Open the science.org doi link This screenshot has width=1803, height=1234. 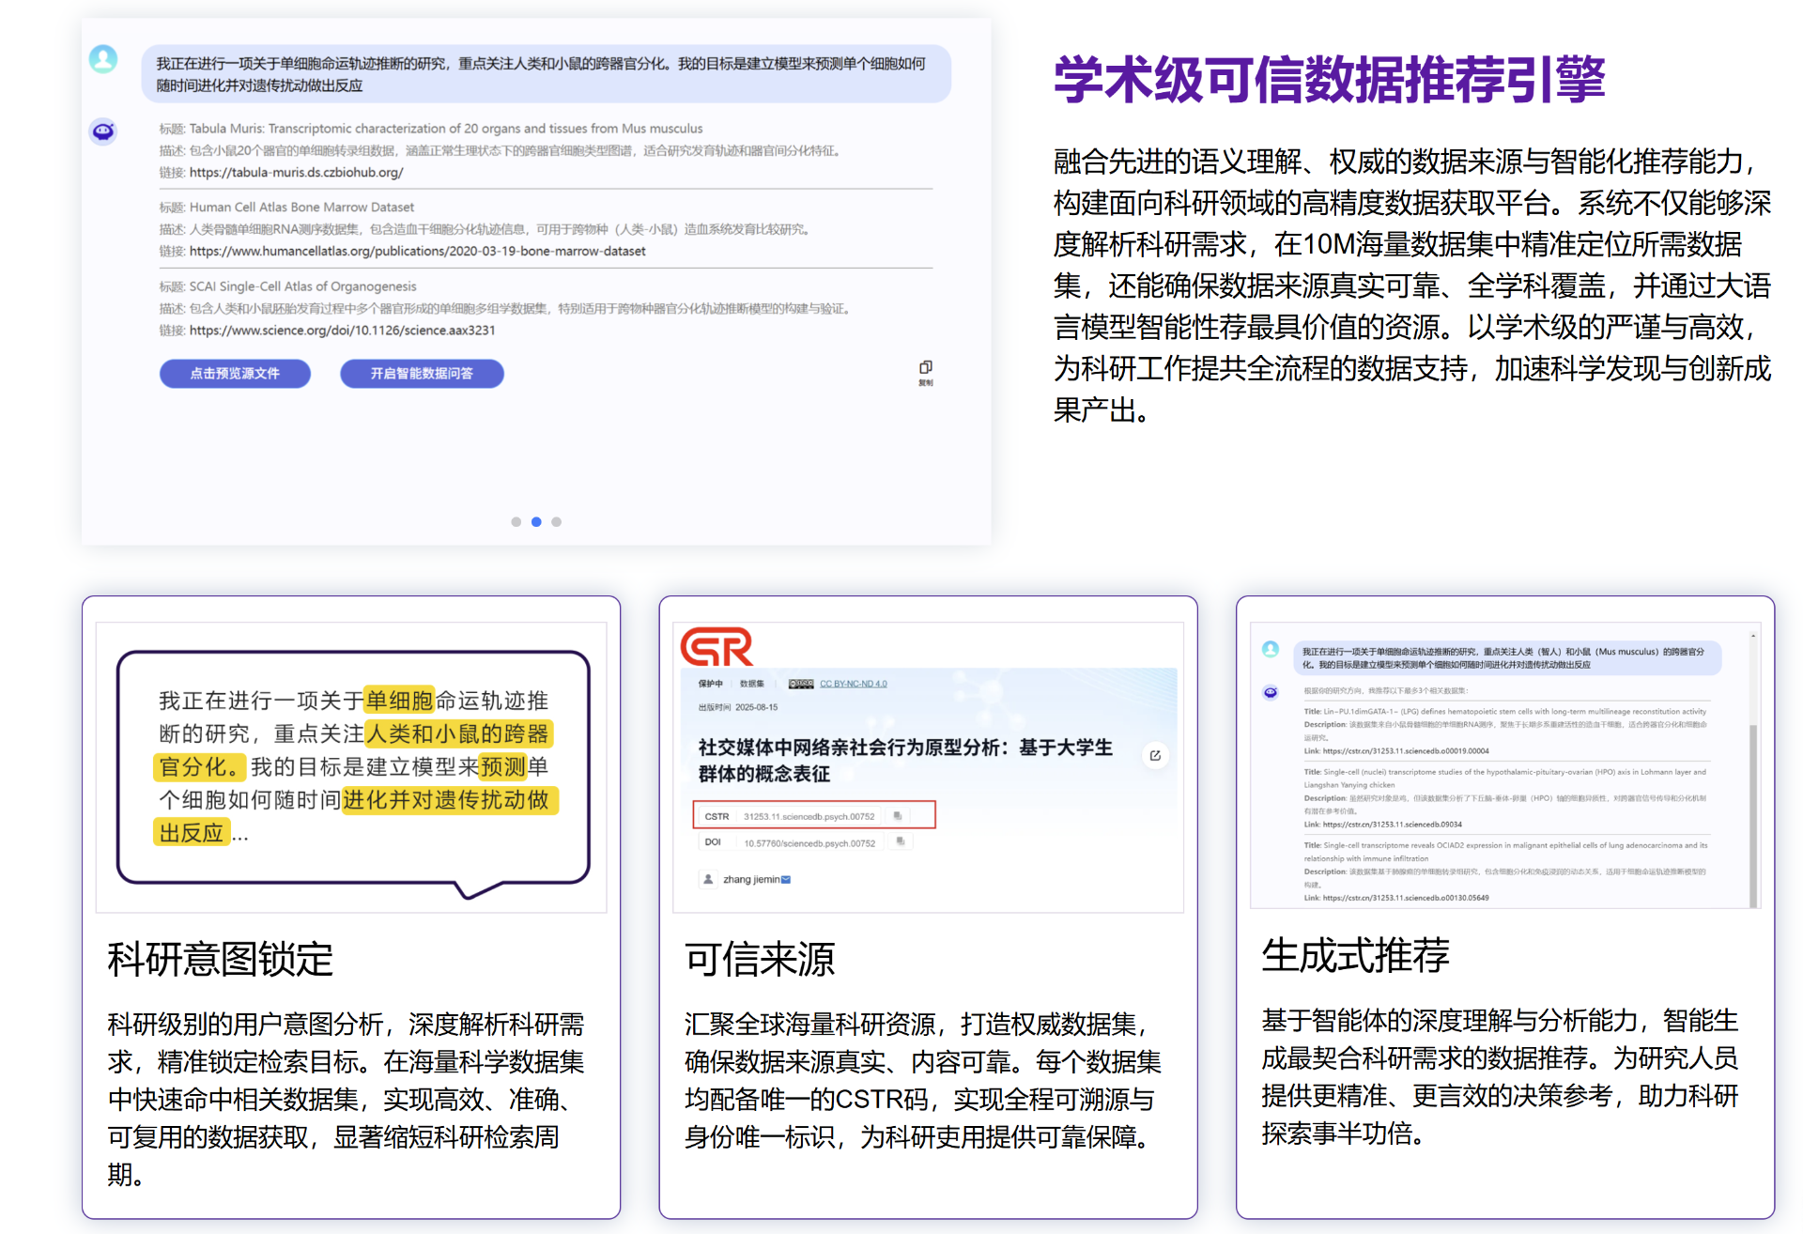[342, 331]
